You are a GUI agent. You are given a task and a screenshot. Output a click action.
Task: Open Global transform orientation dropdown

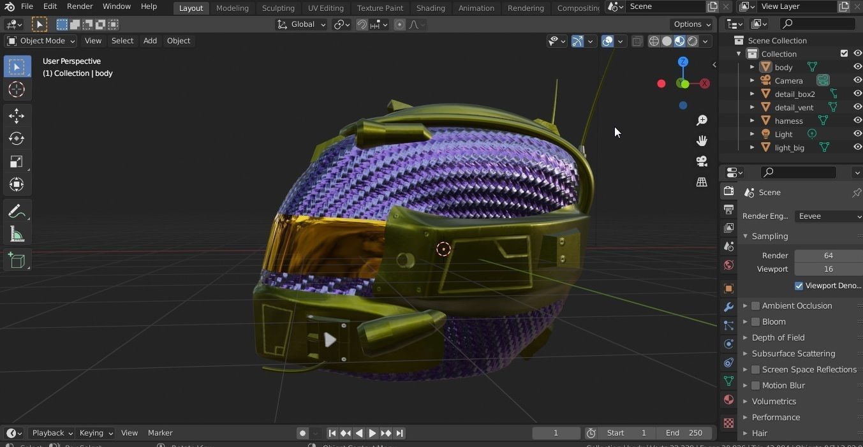(302, 24)
